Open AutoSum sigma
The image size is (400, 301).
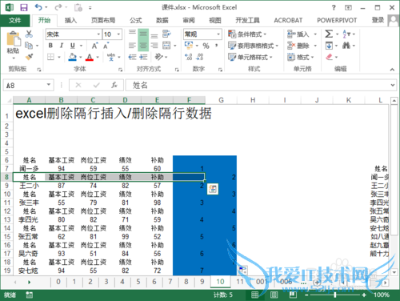(329, 34)
